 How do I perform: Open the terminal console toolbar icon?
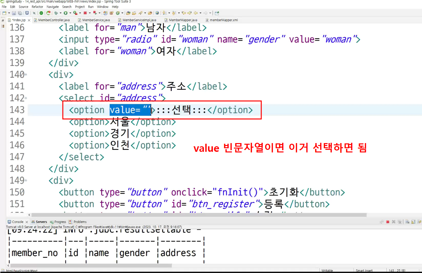(x=27, y=13)
